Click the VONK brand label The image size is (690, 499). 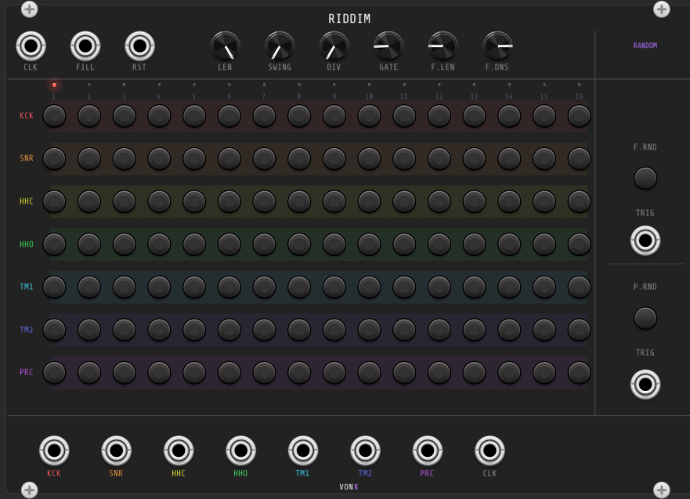[349, 486]
